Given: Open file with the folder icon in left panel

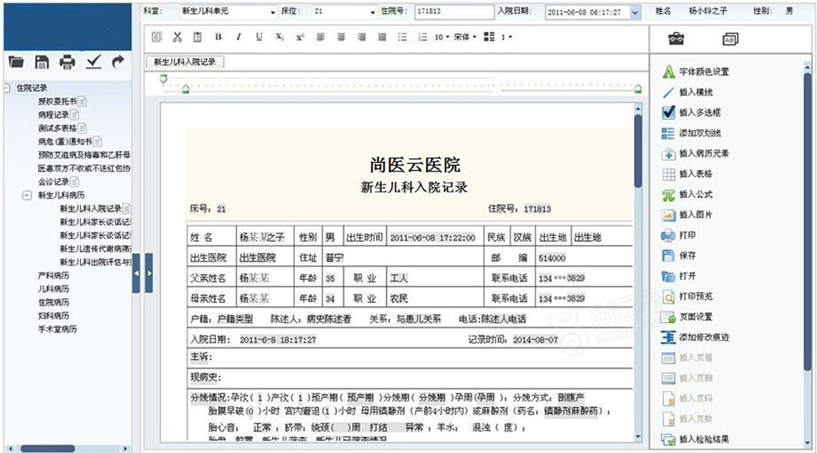Looking at the screenshot, I should pyautogui.click(x=16, y=63).
